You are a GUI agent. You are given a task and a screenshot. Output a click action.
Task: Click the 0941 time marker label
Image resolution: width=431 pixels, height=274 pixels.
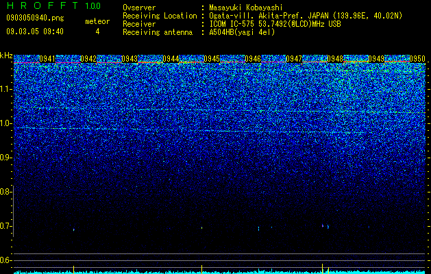click(x=47, y=59)
